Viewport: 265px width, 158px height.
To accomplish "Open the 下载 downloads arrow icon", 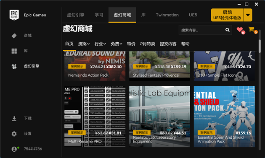I will pyautogui.click(x=14, y=119).
